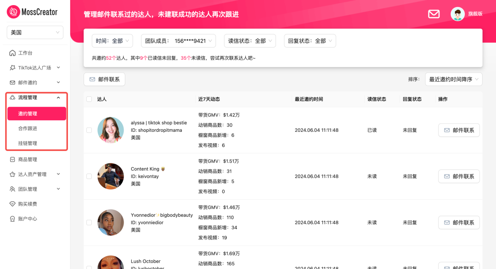This screenshot has height=269, width=496.
Task: Click alyssa's profile photo thumbnail
Action: click(x=111, y=130)
